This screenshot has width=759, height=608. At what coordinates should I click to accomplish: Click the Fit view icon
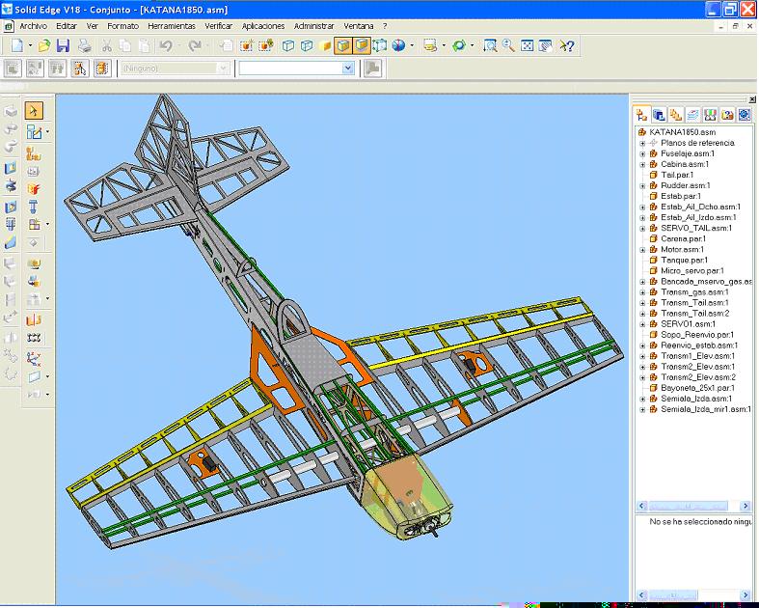pos(527,45)
